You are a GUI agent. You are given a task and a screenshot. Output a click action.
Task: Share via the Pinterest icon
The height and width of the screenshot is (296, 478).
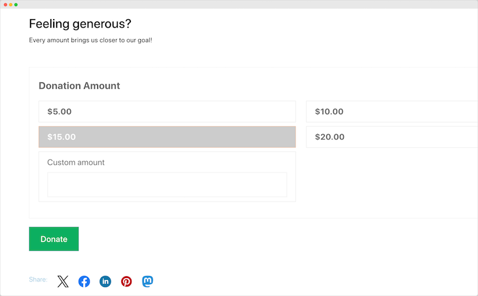tap(126, 281)
